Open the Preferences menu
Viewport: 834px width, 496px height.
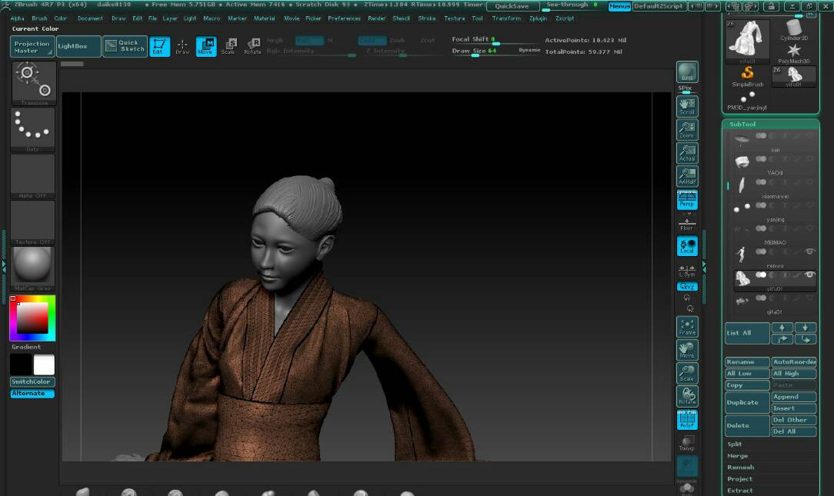[x=344, y=18]
